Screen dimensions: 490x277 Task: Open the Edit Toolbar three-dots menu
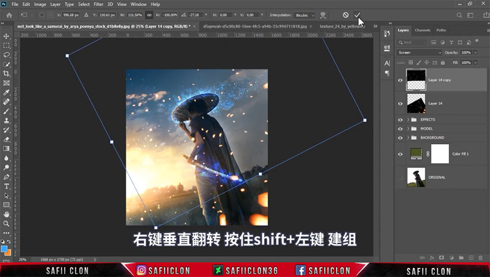click(x=6, y=233)
